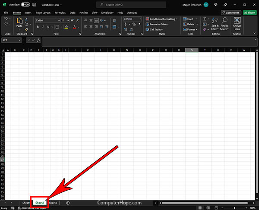Screen dimensions: 259x210
Task: Decrease font size with the smaller A icon
Action: click(77, 20)
